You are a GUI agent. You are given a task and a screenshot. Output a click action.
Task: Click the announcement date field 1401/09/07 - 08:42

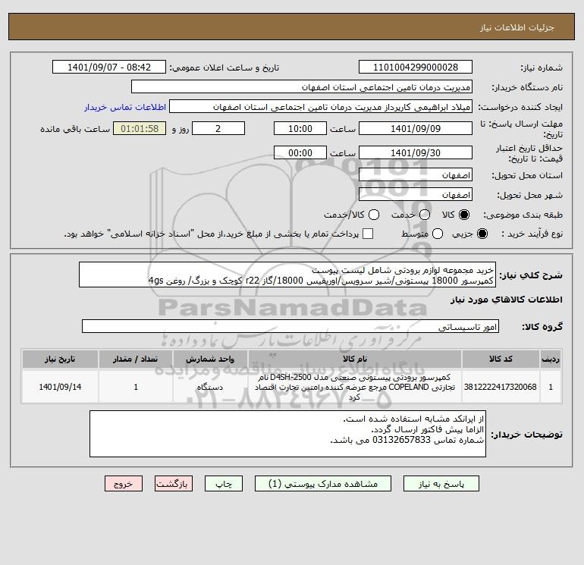[x=109, y=67]
